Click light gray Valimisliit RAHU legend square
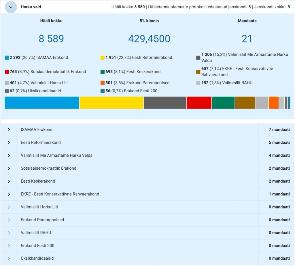Screen dimensions: 295x266 [198, 83]
